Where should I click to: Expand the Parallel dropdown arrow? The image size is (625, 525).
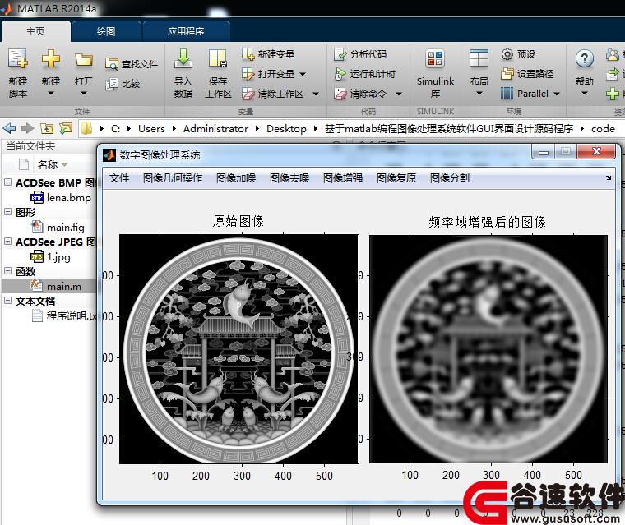(x=557, y=94)
